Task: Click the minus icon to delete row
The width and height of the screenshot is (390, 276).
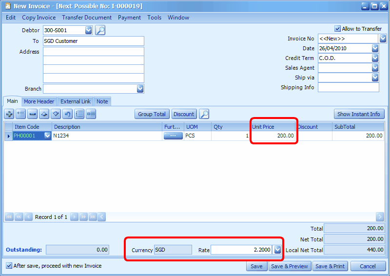Action: pos(33,114)
